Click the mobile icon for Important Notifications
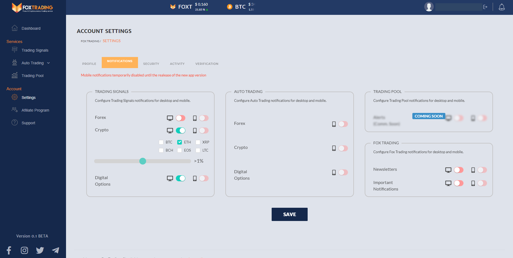The height and width of the screenshot is (258, 513). click(x=473, y=183)
